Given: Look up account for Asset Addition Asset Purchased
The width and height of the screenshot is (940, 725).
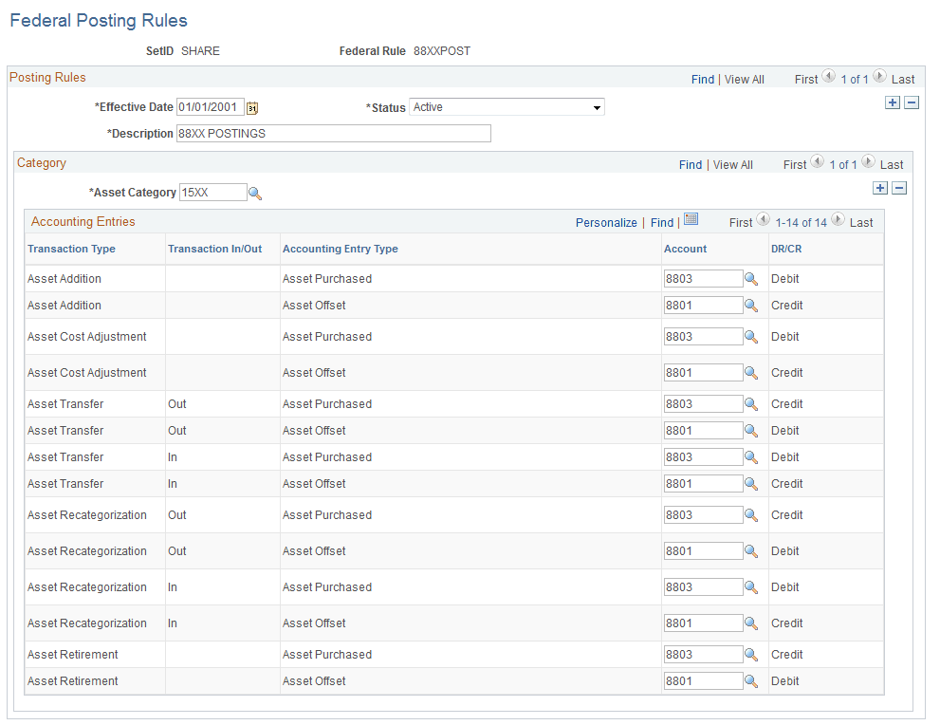Looking at the screenshot, I should coord(751,279).
